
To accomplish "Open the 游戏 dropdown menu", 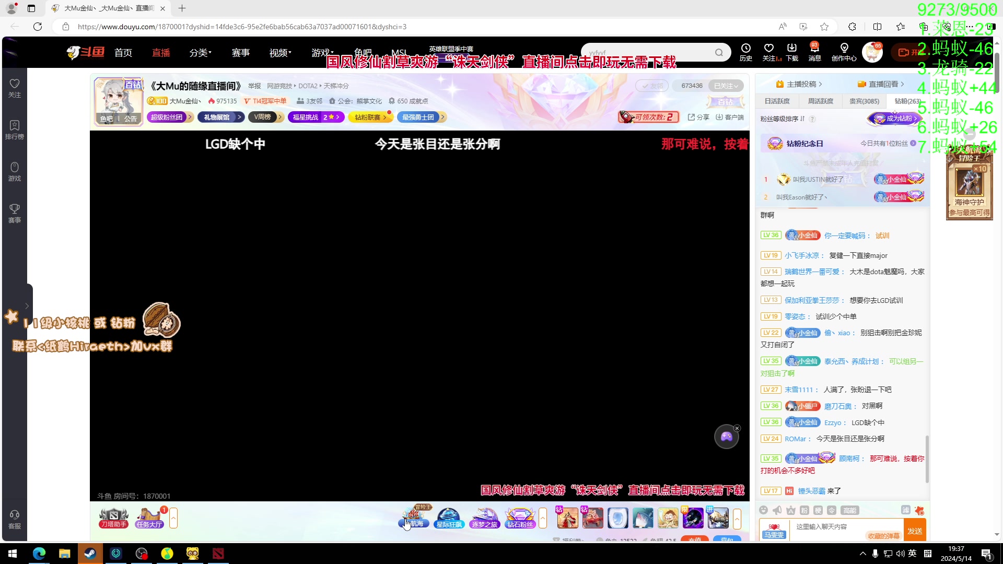I will (321, 52).
